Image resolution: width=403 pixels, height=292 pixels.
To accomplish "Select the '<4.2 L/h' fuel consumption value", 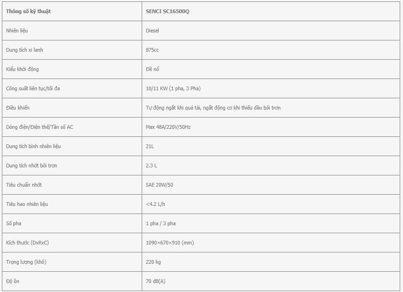I will 155,204.
